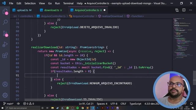This screenshot has height=110, width=196.
Task: Open Google Chrome from the taskbar
Action: (82, 108)
